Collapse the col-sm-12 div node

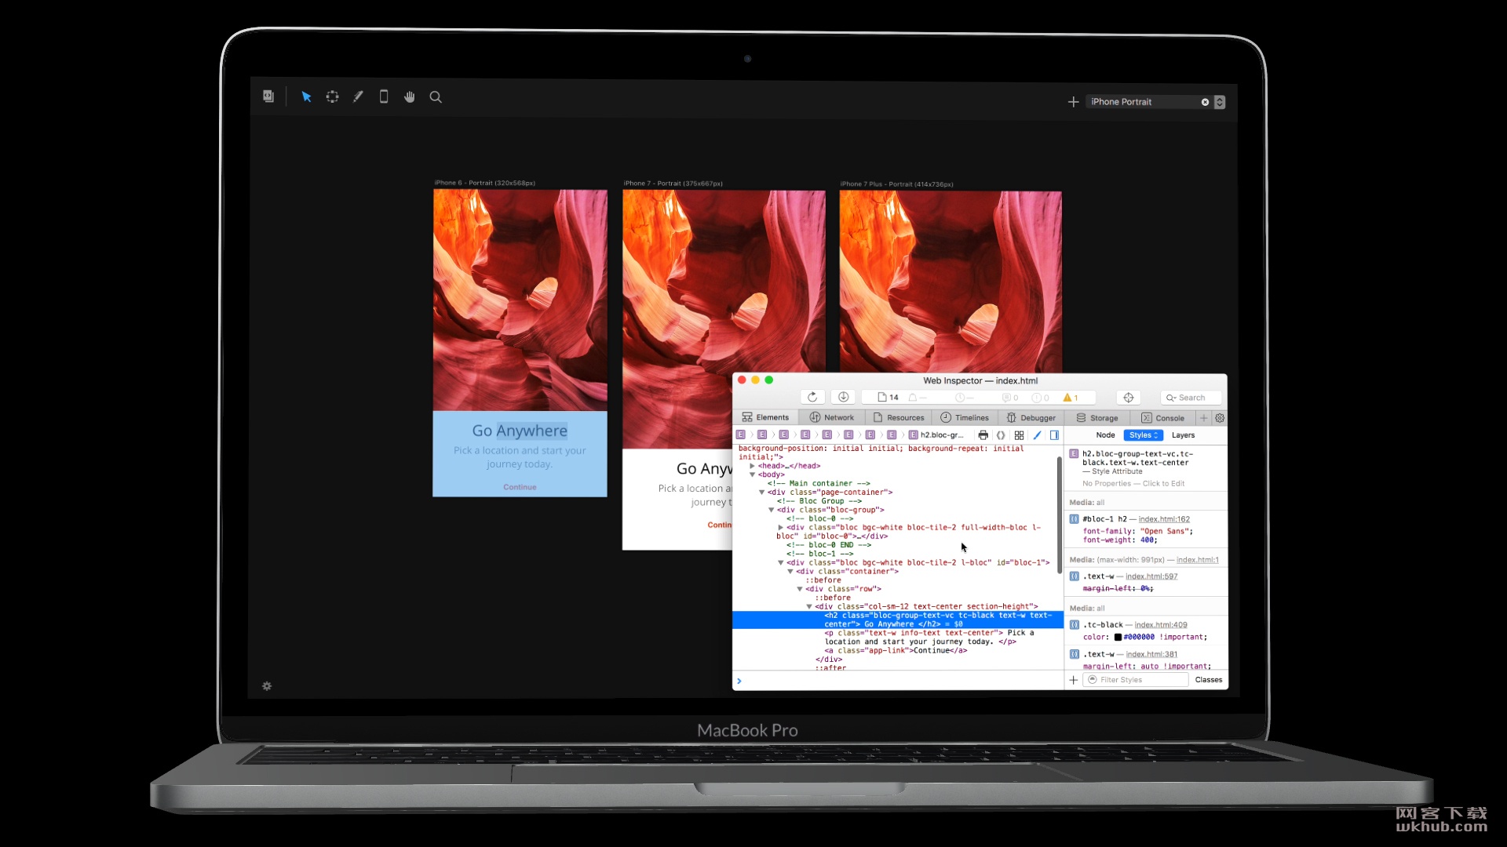[808, 606]
